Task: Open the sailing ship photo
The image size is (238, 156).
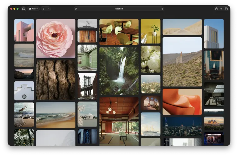Action: point(150,124)
